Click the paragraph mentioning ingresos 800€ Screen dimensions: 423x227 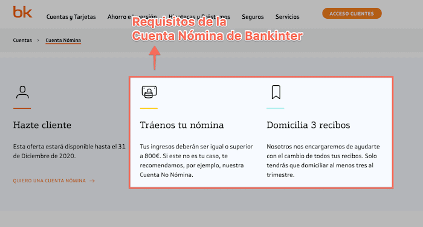pos(196,161)
